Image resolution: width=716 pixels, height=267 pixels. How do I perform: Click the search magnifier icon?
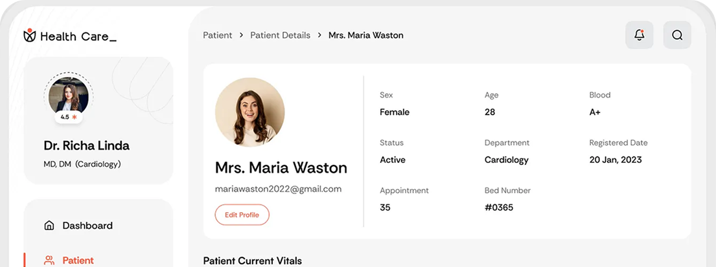pyautogui.click(x=677, y=35)
